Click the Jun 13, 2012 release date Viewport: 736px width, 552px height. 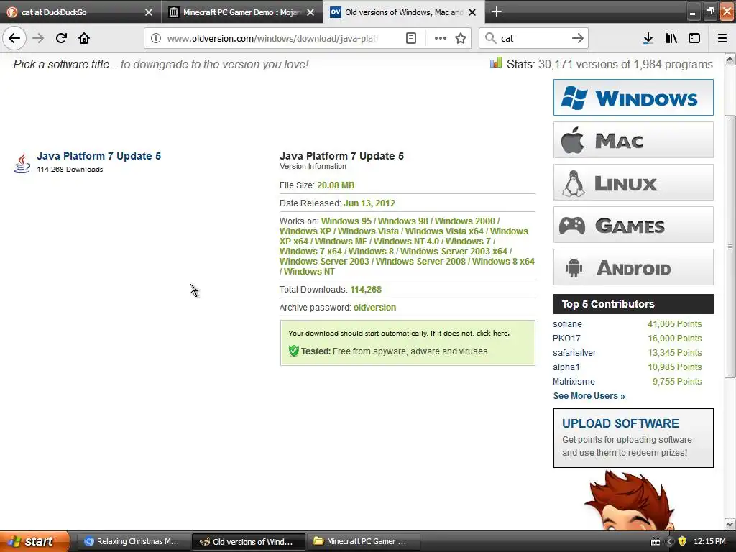[x=369, y=203]
